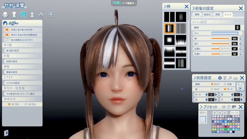This screenshot has width=247, height=139.
Task: Select the blurred square pattern thumbnail
Action: (x=169, y=40)
